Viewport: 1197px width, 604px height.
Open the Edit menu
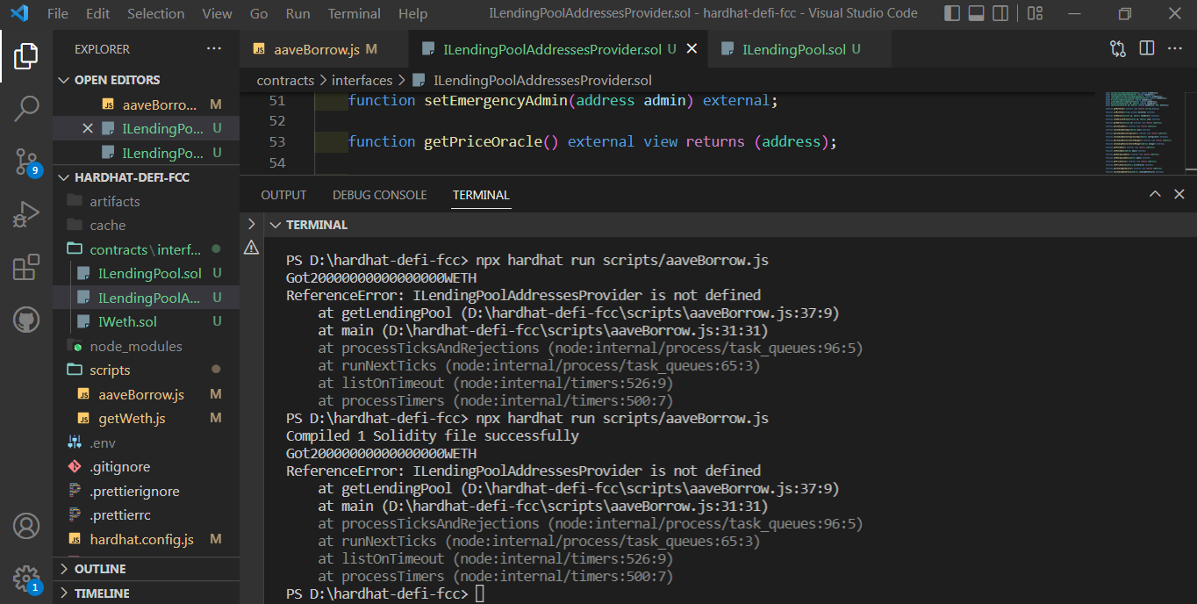(x=98, y=13)
